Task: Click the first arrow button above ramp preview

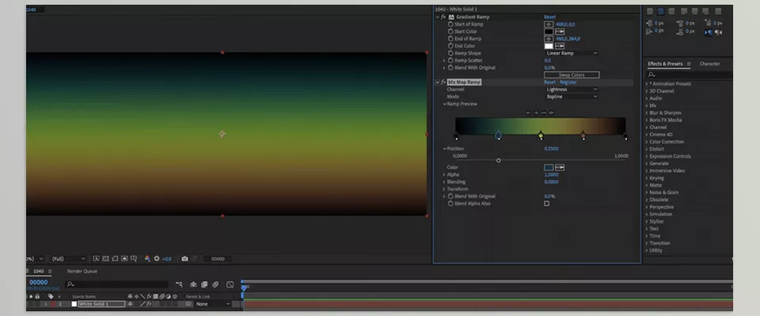Action: tap(529, 113)
